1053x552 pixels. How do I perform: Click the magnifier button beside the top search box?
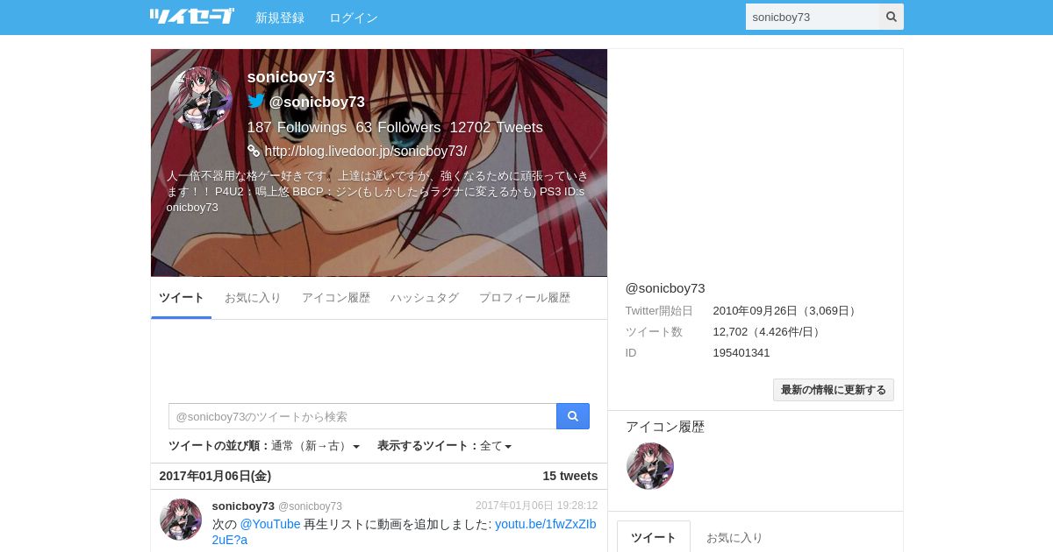click(892, 17)
